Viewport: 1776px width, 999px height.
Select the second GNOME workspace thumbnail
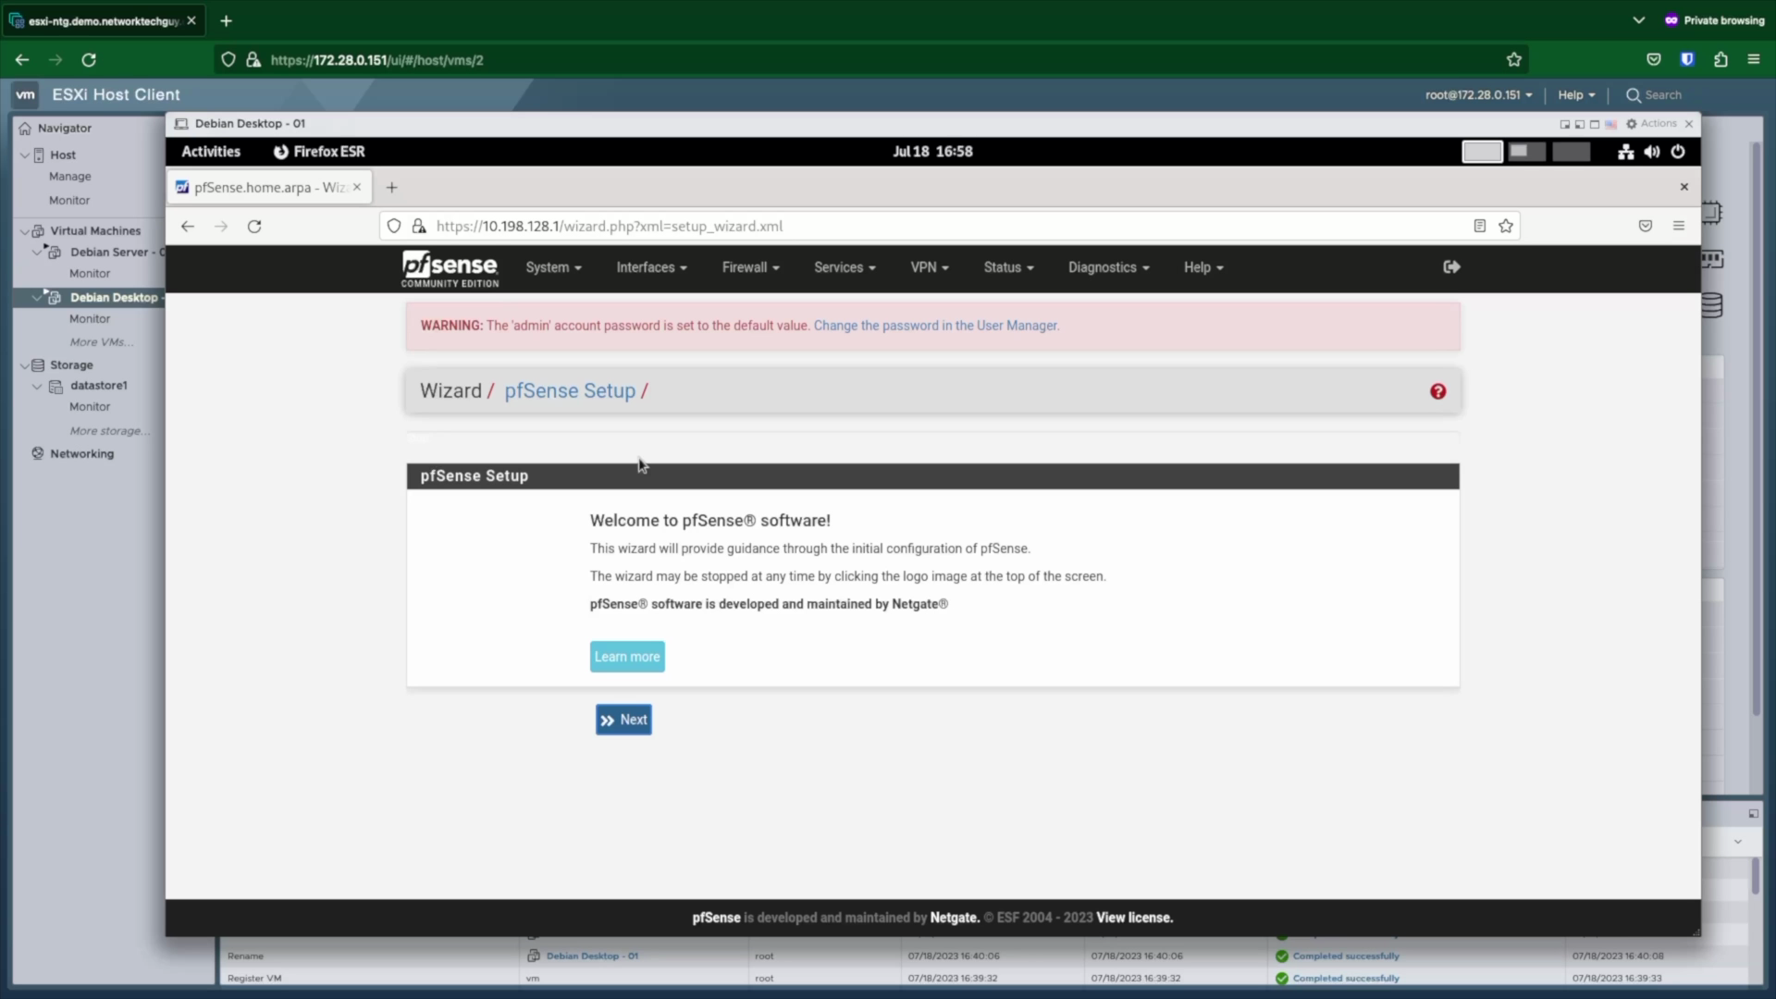[1526, 152]
